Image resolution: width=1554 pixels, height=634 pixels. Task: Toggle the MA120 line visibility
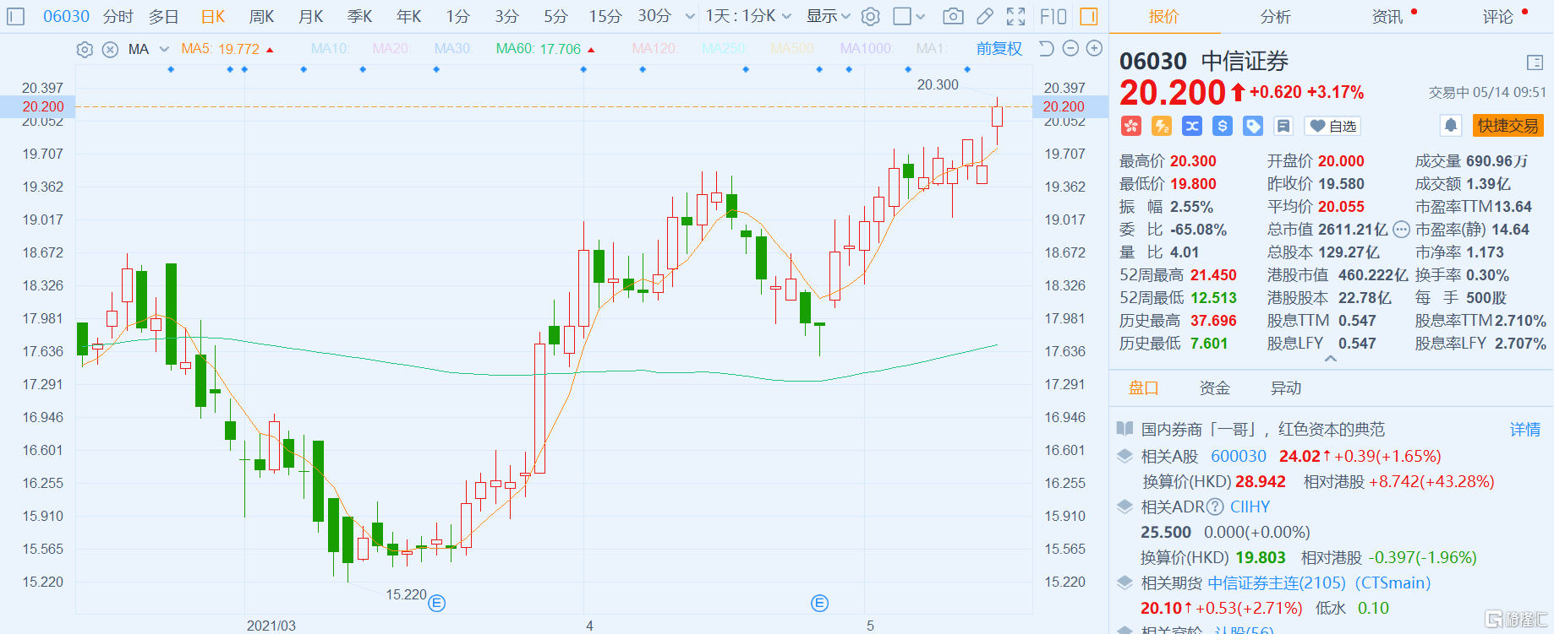(x=654, y=49)
